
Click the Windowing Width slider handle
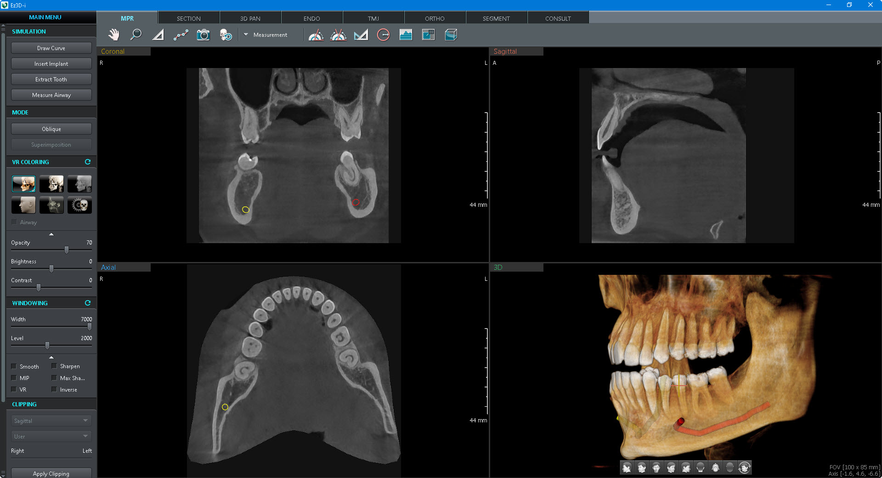pyautogui.click(x=90, y=326)
